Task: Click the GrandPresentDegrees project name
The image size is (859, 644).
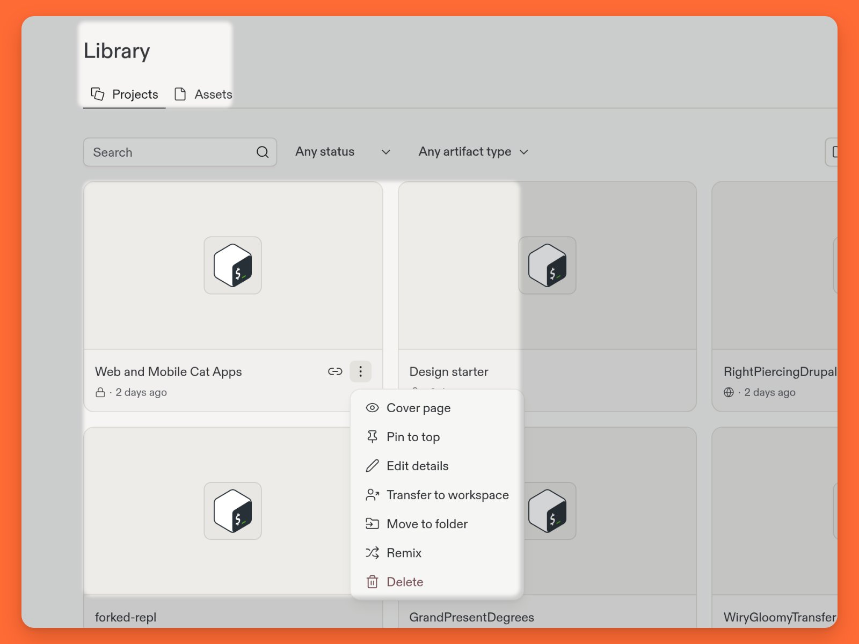Action: (x=471, y=617)
